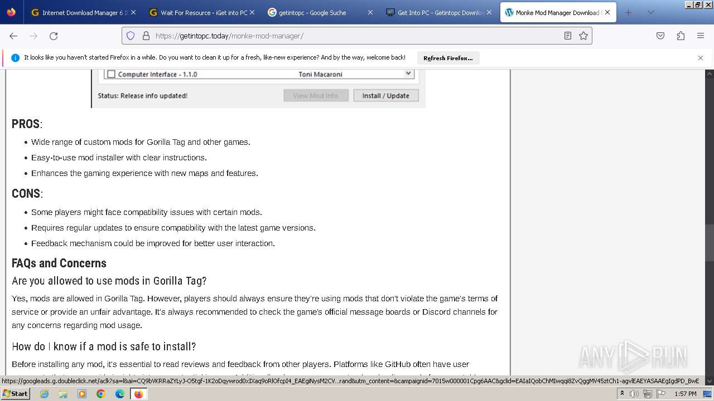Go back using the back arrow
This screenshot has height=401, width=714.
13,36
